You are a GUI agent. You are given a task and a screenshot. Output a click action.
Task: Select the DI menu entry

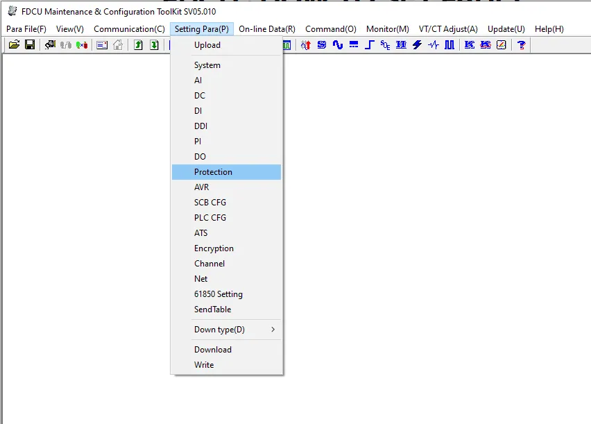tap(227, 111)
